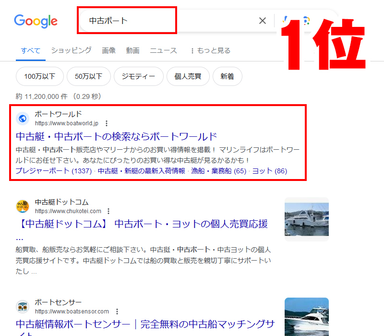This screenshot has width=384, height=336.
Task: Click the 中古艇ドットコム site favicon
Action: tap(23, 206)
